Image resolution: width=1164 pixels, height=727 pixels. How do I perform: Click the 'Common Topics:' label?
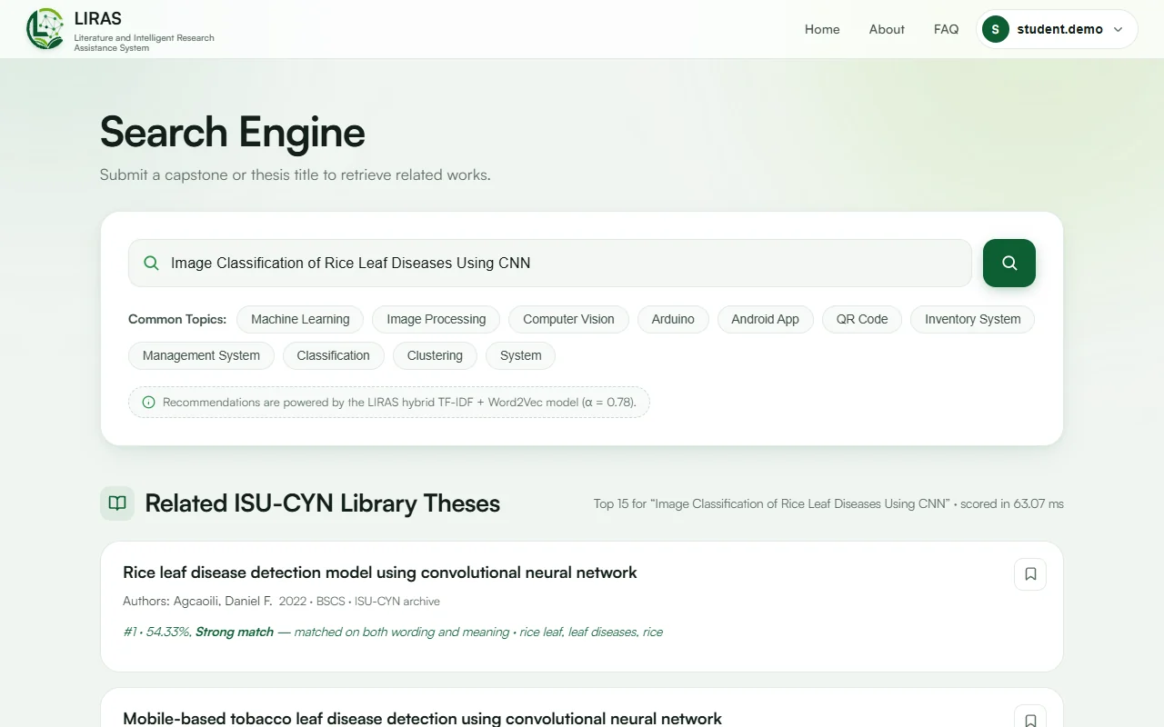[x=177, y=319]
